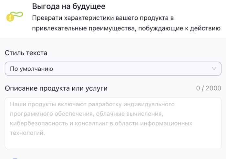Image resolution: width=226 pixels, height=159 pixels.
Task: Click the blank header area right of the title
Action: 168,6
